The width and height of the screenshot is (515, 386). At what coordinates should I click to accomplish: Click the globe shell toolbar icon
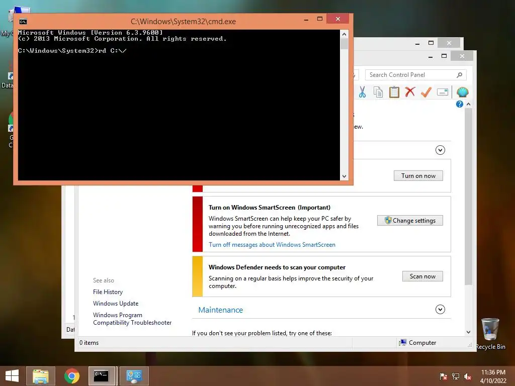[463, 92]
